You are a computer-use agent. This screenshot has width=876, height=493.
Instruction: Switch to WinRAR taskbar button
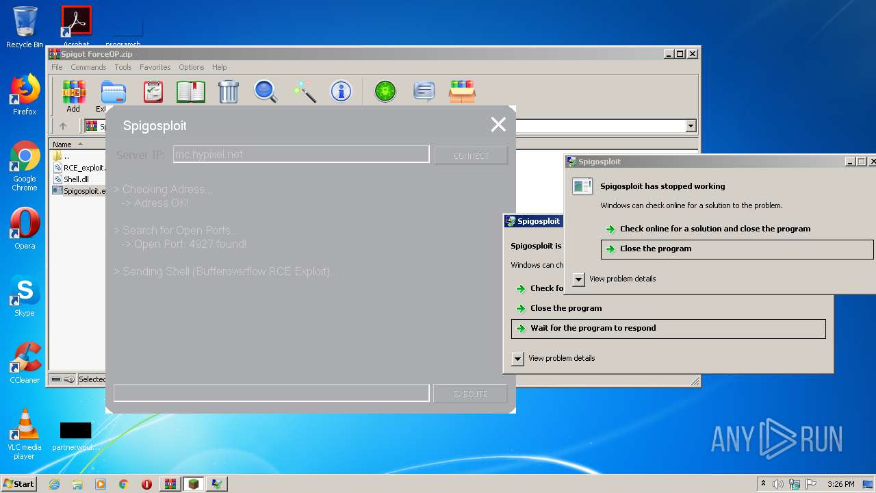(170, 484)
